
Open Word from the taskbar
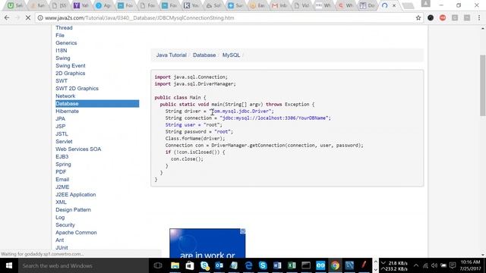point(277,265)
